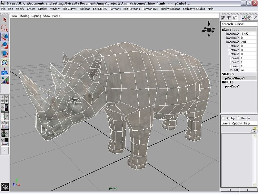258x194 pixels.
Task: Open the viewport Show menu
Action: 47,16
